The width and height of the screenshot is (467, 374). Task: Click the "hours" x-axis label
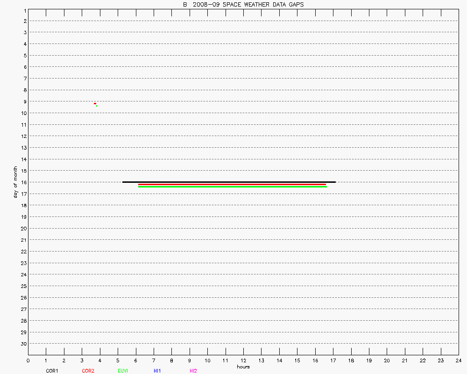pos(243,367)
